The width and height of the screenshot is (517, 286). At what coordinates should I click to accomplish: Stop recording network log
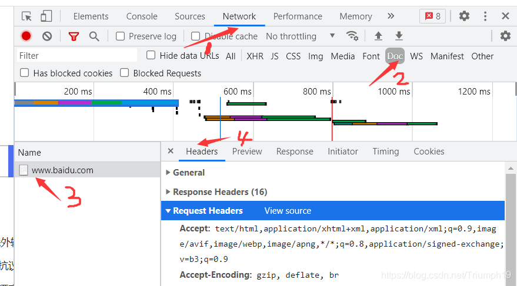tap(26, 36)
